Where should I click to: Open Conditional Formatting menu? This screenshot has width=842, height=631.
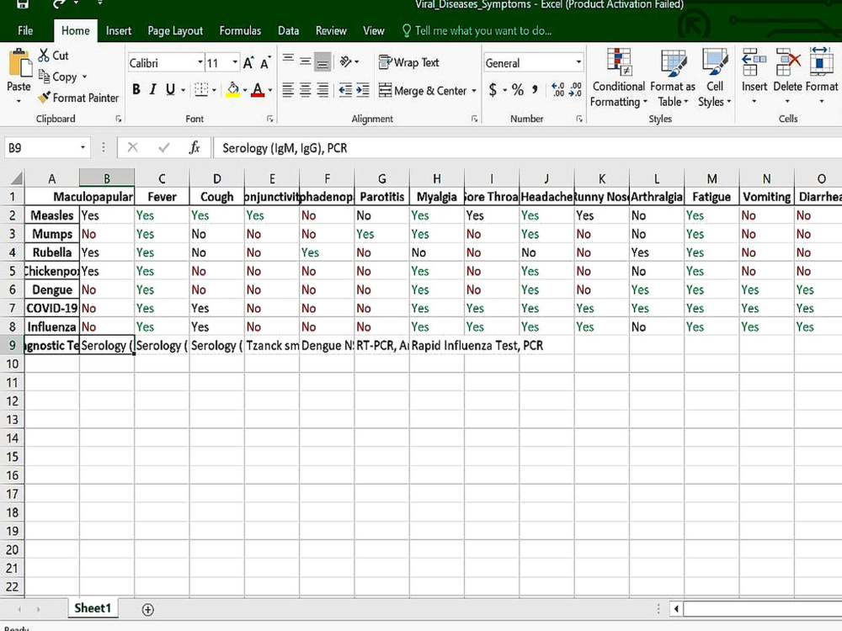tap(619, 77)
